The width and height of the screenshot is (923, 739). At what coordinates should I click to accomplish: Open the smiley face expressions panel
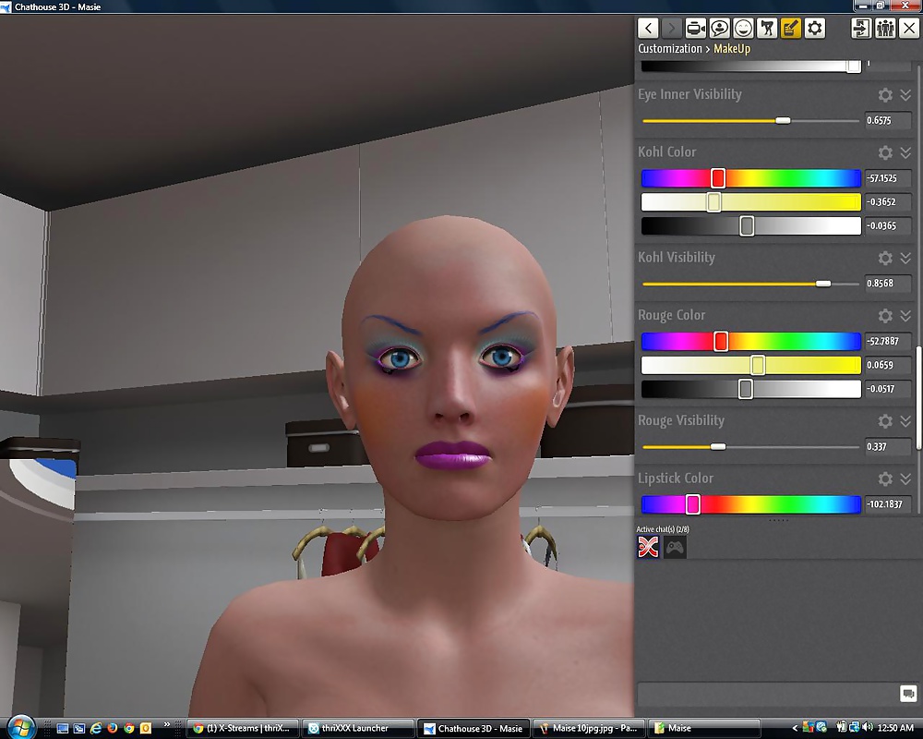click(743, 28)
